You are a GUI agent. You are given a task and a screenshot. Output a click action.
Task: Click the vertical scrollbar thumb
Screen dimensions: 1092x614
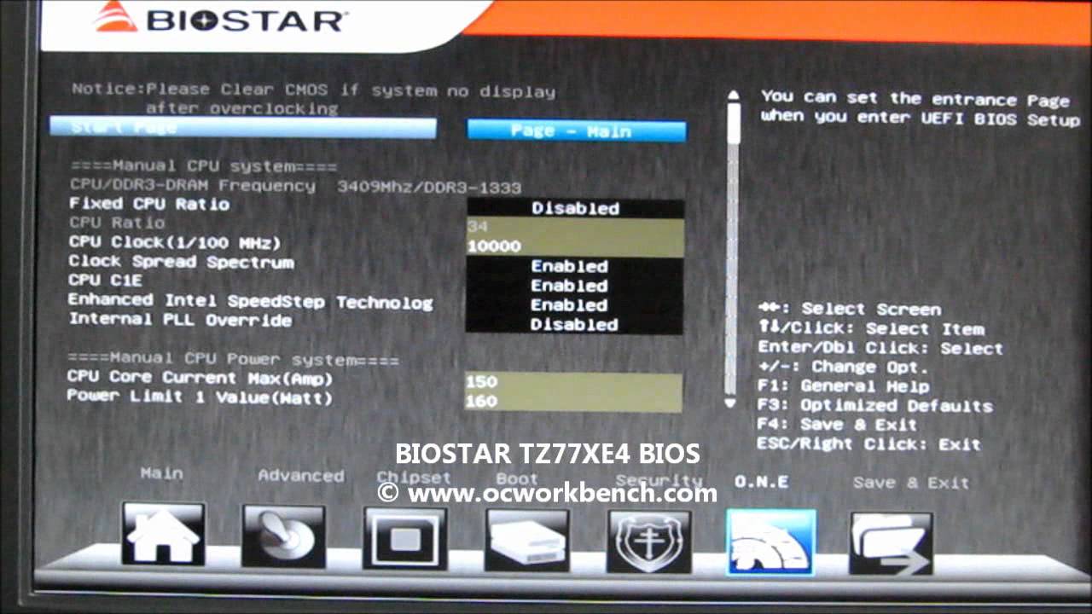[x=732, y=125]
